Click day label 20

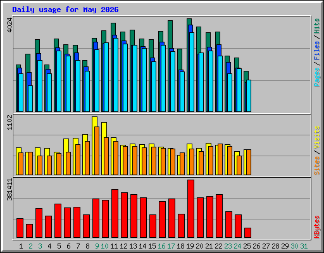point(199,246)
